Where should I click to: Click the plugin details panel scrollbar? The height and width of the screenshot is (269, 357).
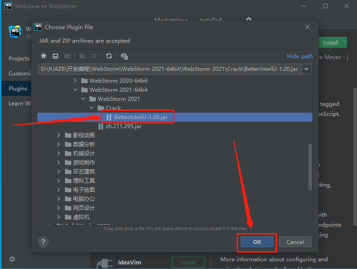click(x=355, y=157)
